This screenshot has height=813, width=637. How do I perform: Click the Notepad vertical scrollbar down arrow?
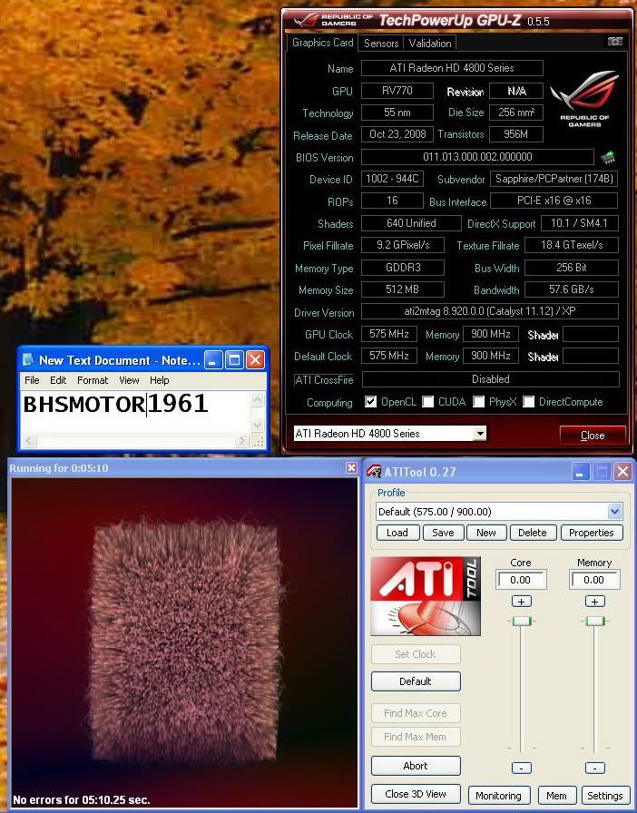coord(258,426)
